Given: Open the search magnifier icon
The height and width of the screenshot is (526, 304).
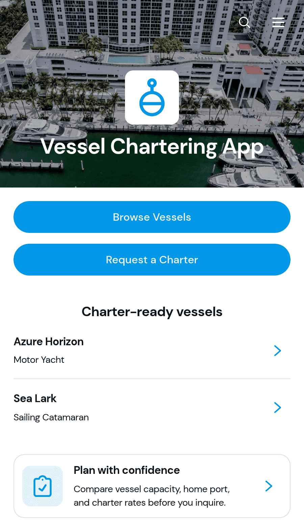Looking at the screenshot, I should coord(245,22).
